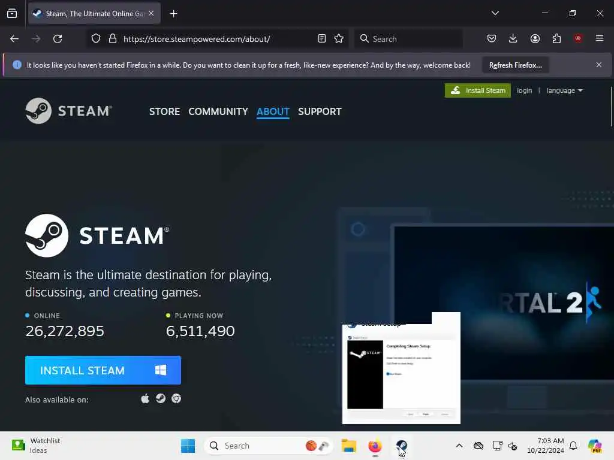Dismiss the Firefox notification bar
This screenshot has width=614, height=460.
click(599, 65)
